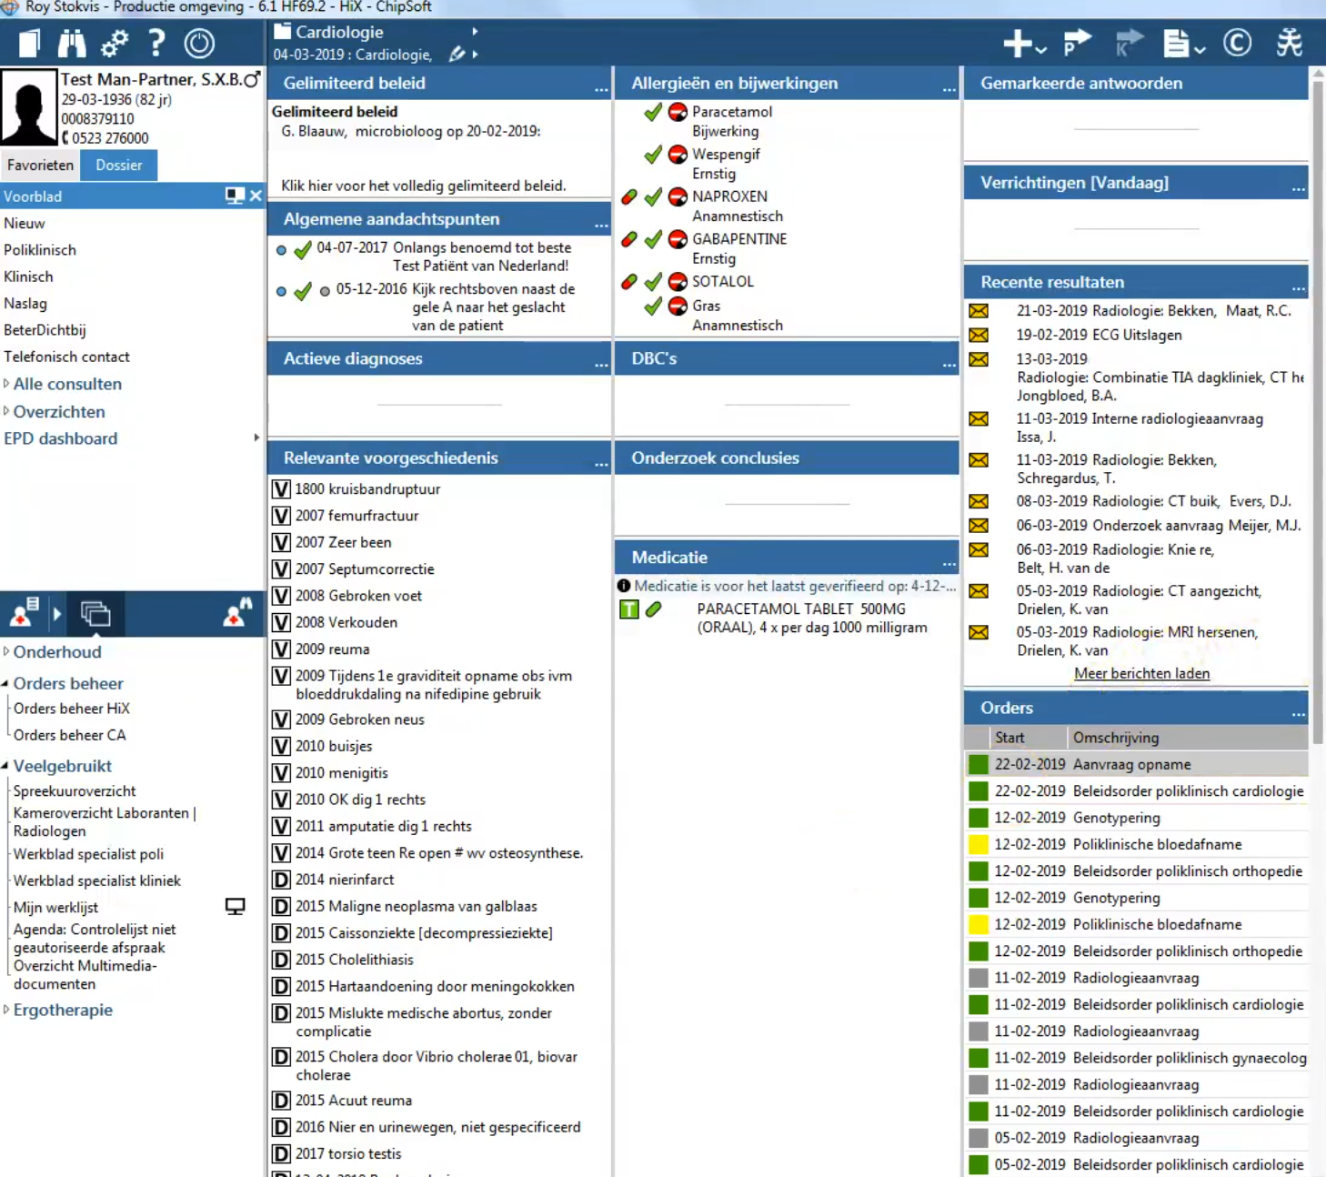Click the Meer berichten laden link

click(x=1141, y=673)
